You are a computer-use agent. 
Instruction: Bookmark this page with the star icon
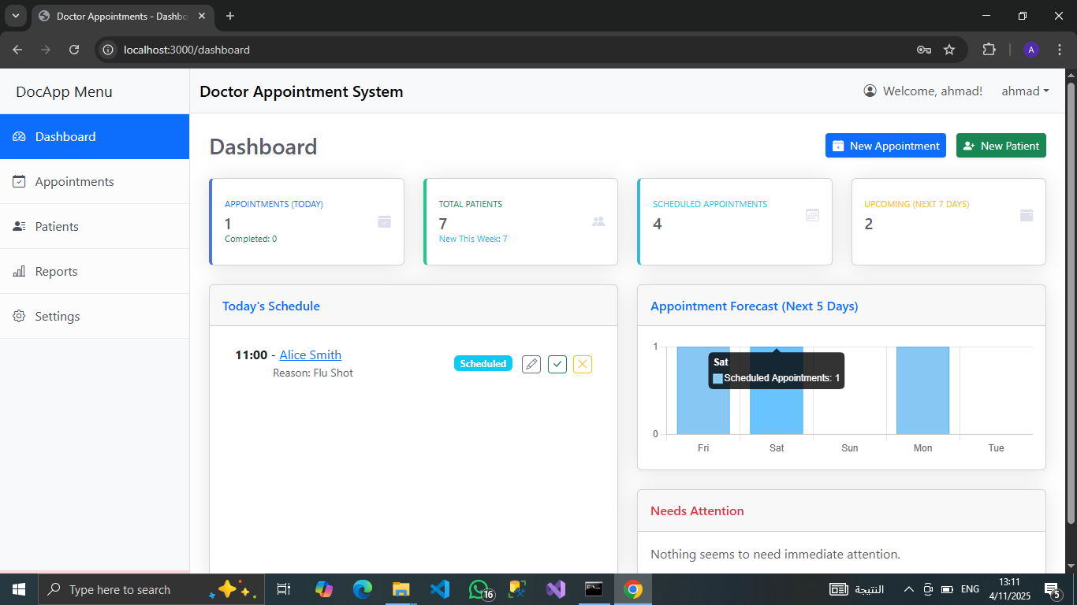949,50
